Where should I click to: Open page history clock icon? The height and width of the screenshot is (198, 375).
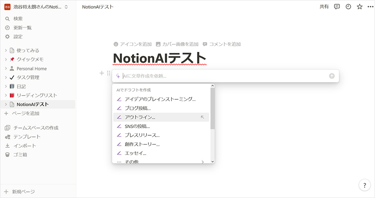pos(348,7)
